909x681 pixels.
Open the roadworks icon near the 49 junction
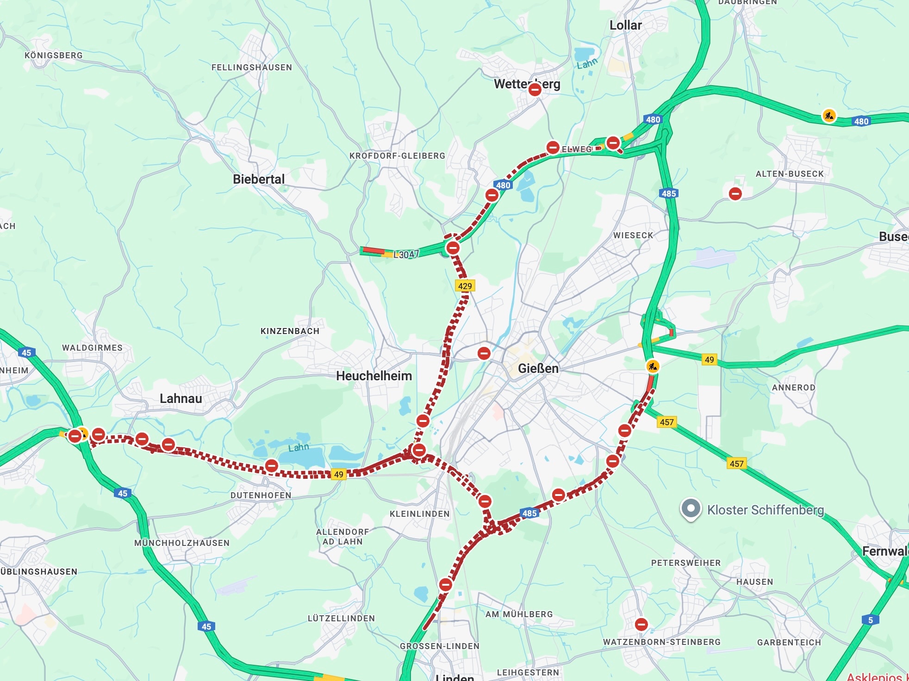(x=653, y=366)
